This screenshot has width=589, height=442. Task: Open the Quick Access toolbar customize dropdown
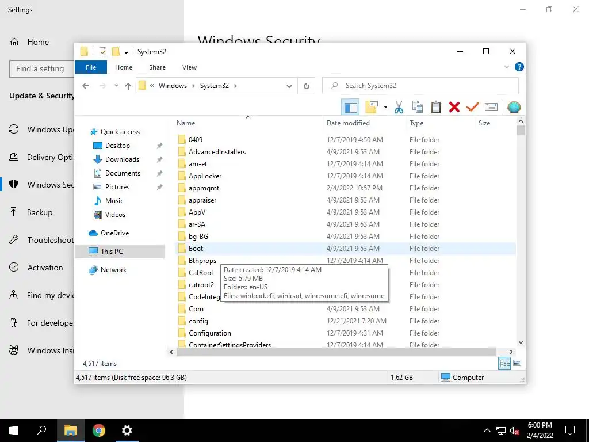126,52
